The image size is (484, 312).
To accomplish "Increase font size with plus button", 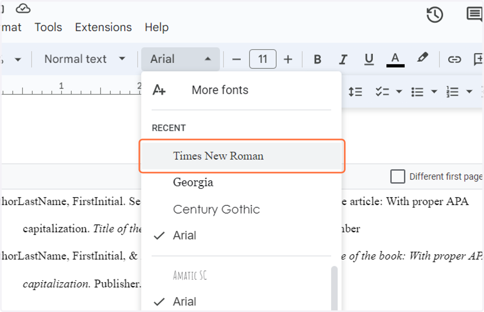I will [x=288, y=60].
